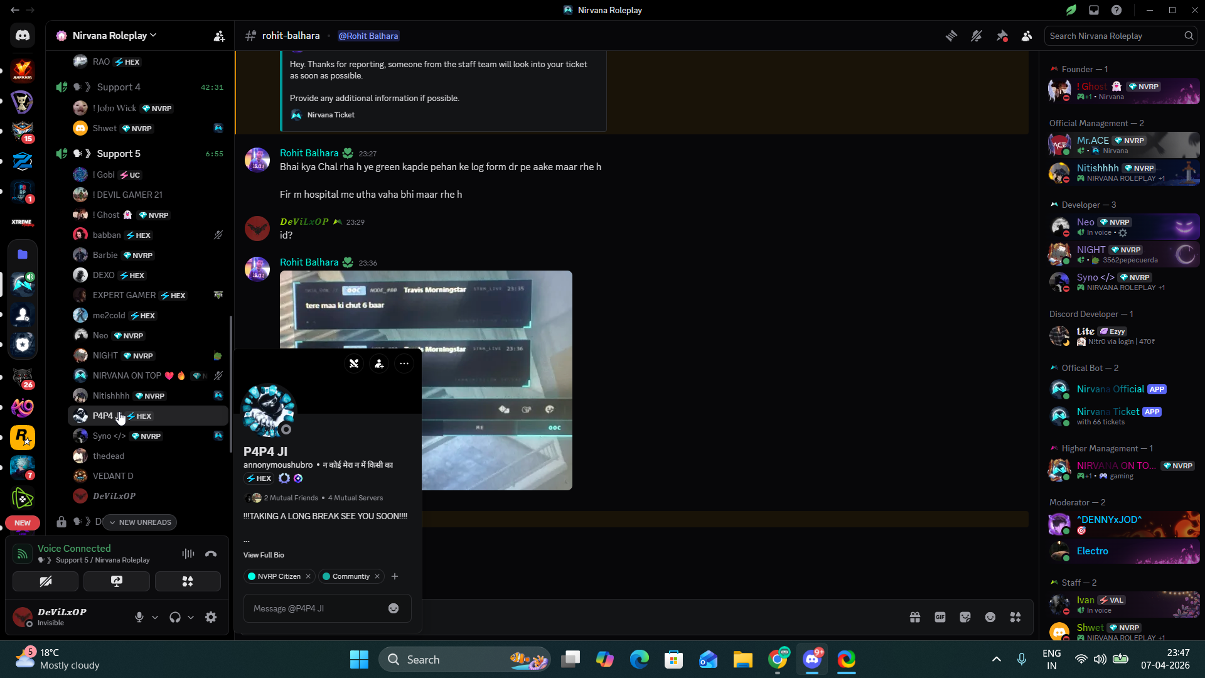Open File Explorer from taskbar

pos(743,659)
